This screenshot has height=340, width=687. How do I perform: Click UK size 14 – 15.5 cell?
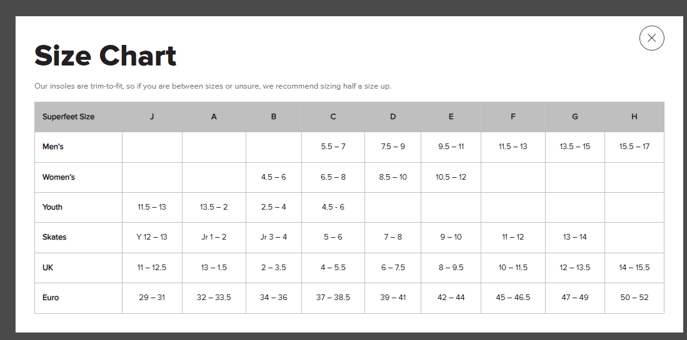point(634,268)
